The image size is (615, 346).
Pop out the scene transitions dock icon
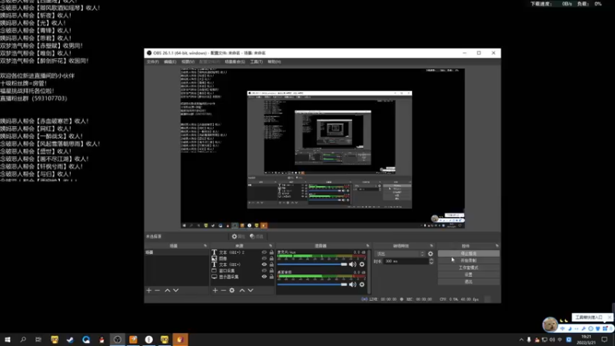pos(431,246)
